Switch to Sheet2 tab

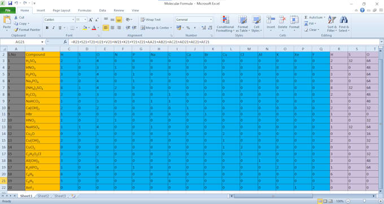point(43,196)
